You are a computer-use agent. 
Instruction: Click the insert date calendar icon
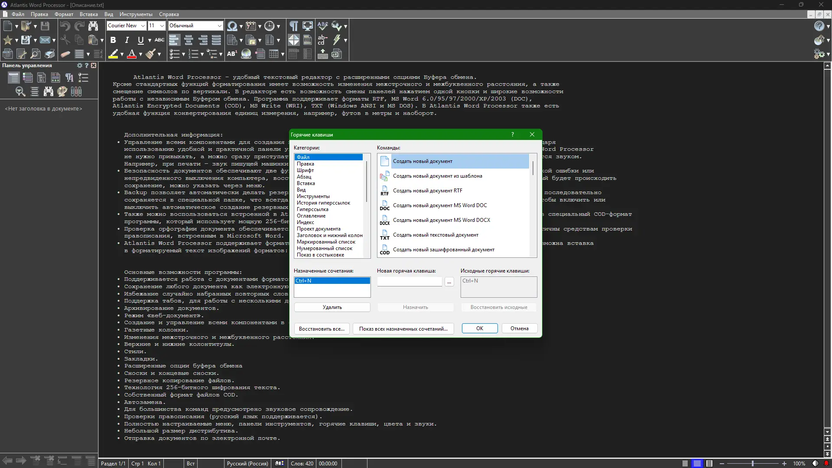click(250, 26)
